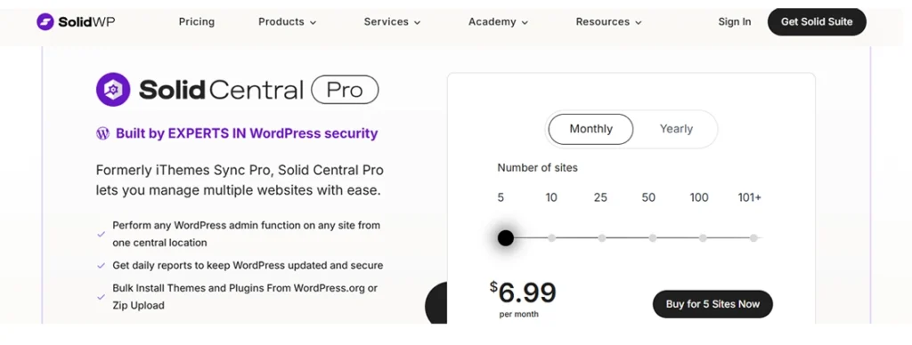Choose the 101+ sites slider point
912x345 pixels.
[x=753, y=237]
